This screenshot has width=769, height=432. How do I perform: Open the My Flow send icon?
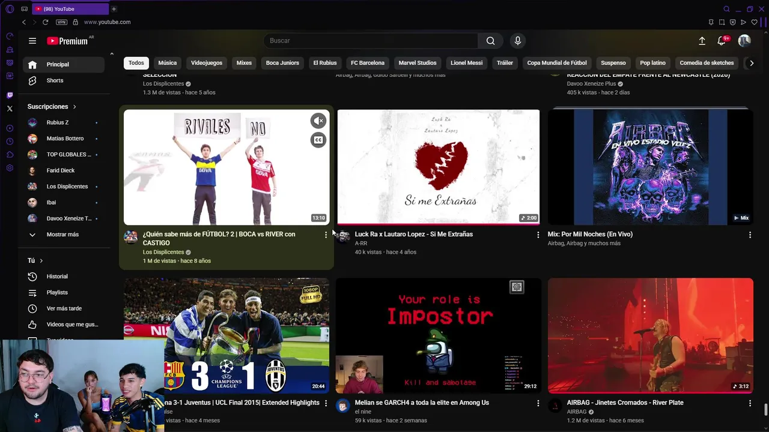click(x=743, y=22)
